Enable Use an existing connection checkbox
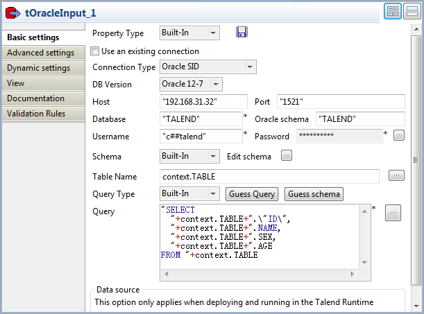Image resolution: width=424 pixels, height=314 pixels. 95,51
